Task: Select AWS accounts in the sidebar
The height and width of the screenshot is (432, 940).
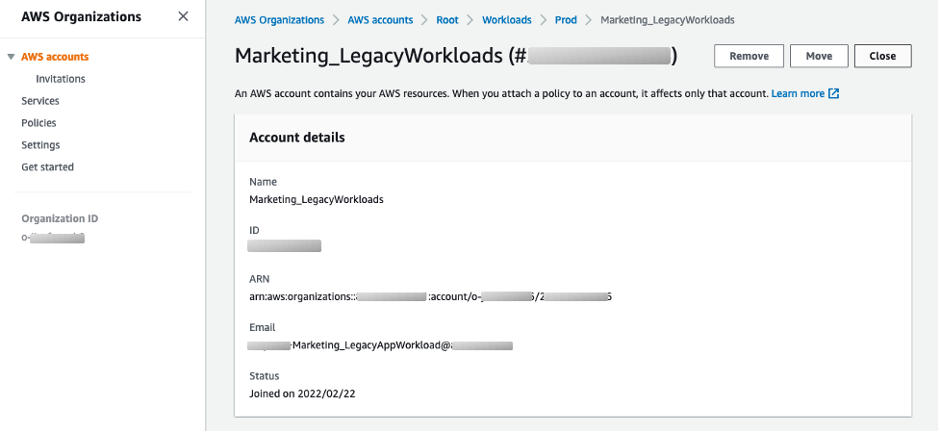Action: coord(55,57)
